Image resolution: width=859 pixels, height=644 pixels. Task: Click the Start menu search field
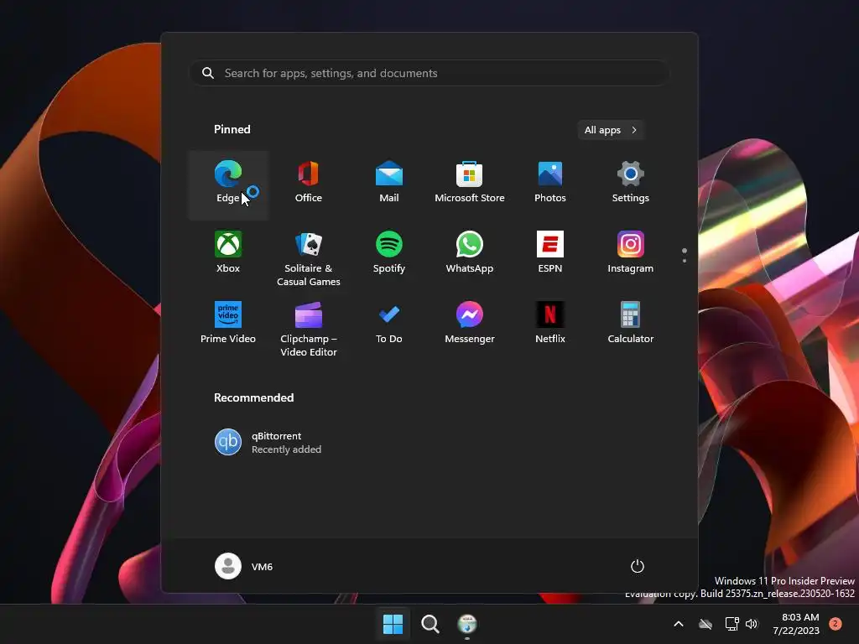tap(429, 74)
